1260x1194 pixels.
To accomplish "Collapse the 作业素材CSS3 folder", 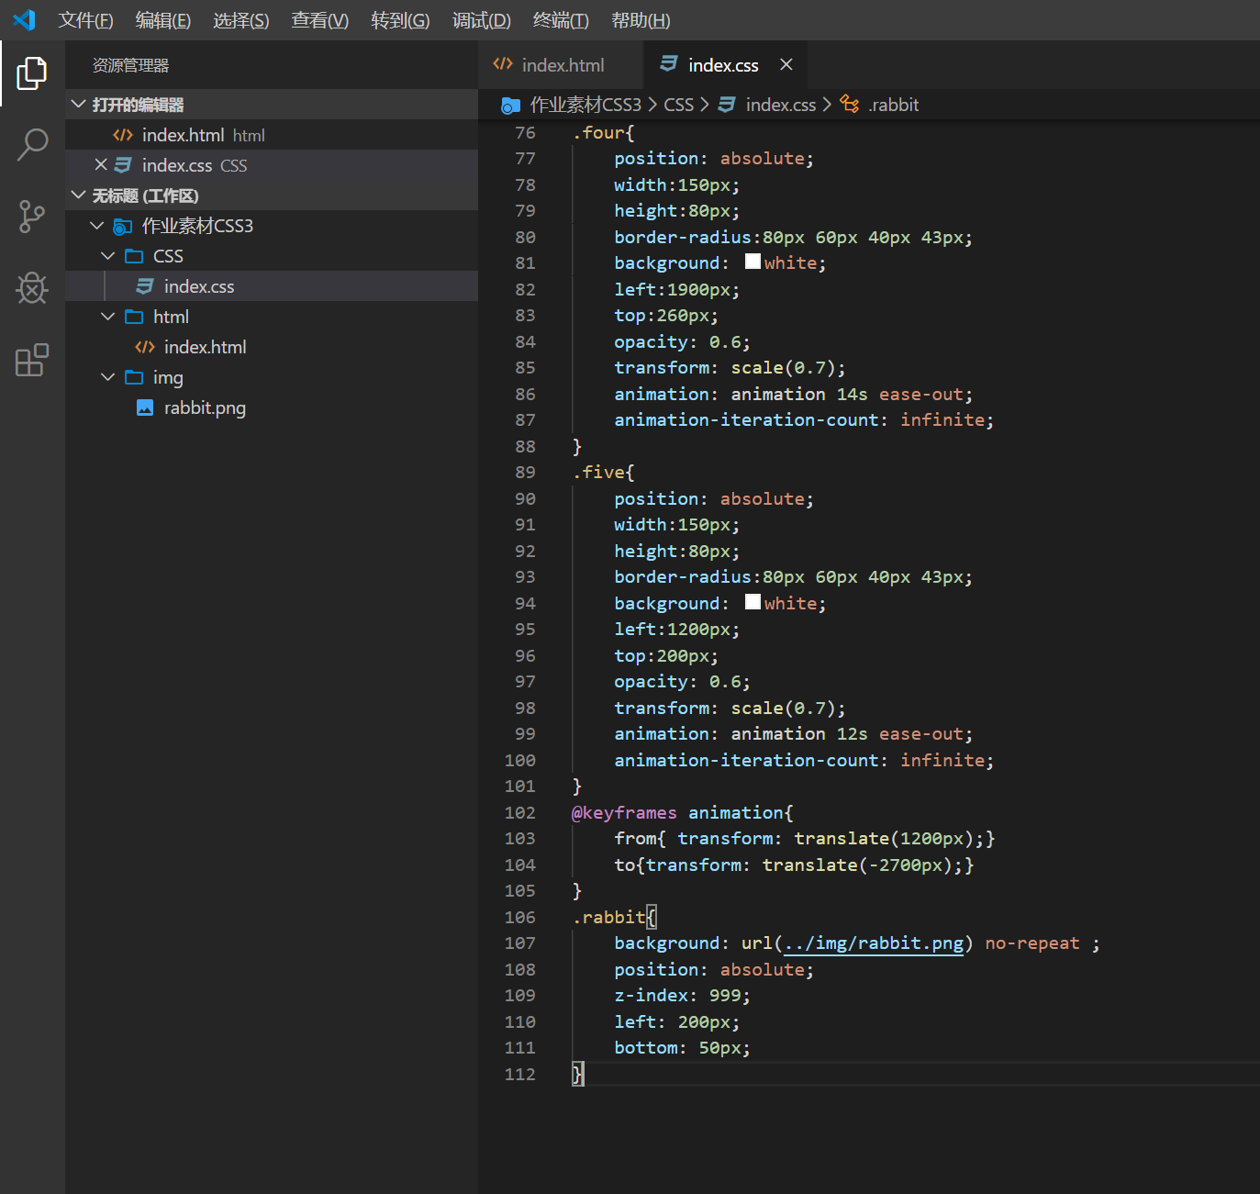I will pos(97,225).
